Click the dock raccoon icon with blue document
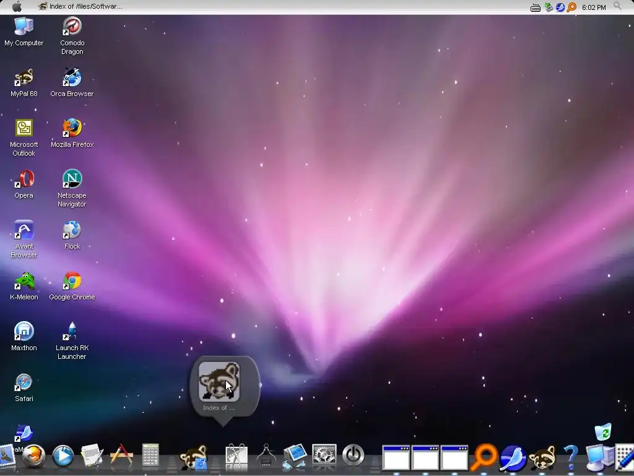 (x=194, y=457)
